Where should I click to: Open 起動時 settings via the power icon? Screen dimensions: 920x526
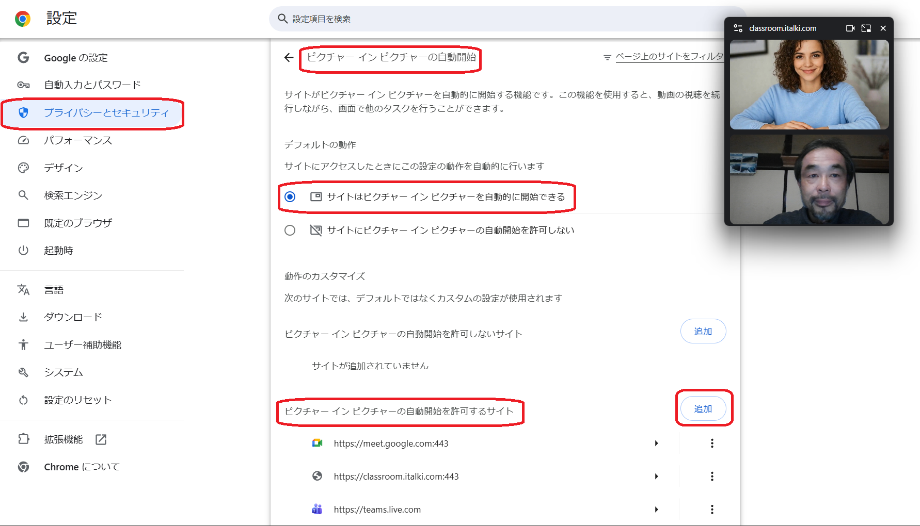coord(23,250)
